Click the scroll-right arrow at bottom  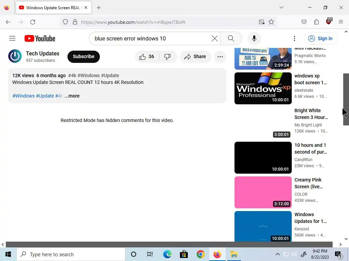pyautogui.click(x=340, y=244)
